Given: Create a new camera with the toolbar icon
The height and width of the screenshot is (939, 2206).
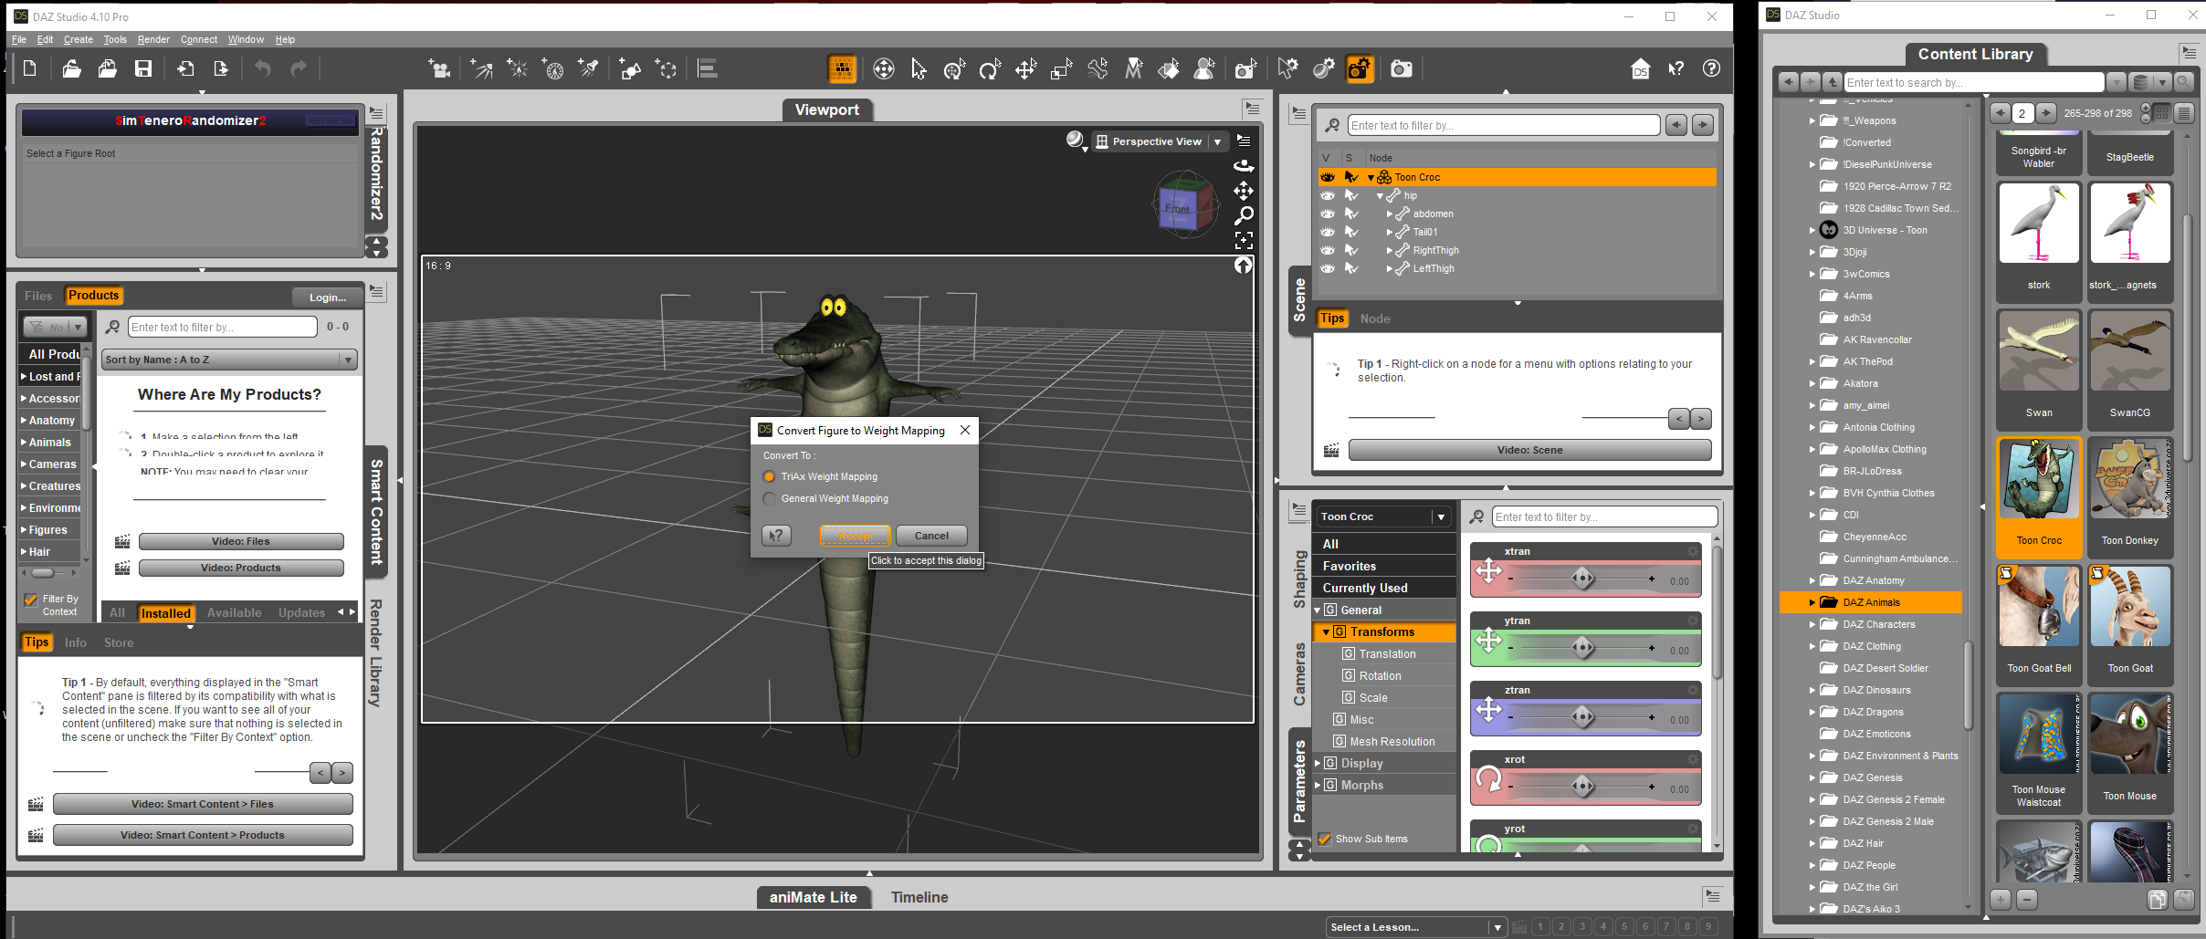Looking at the screenshot, I should (x=440, y=68).
